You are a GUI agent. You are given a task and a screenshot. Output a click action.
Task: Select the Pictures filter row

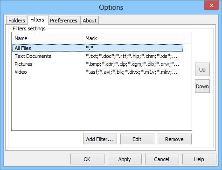click(97, 64)
